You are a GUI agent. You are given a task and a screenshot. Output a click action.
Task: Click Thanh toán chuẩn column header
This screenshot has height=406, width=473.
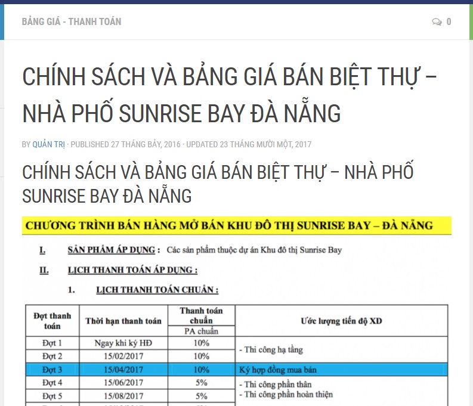tap(201, 315)
